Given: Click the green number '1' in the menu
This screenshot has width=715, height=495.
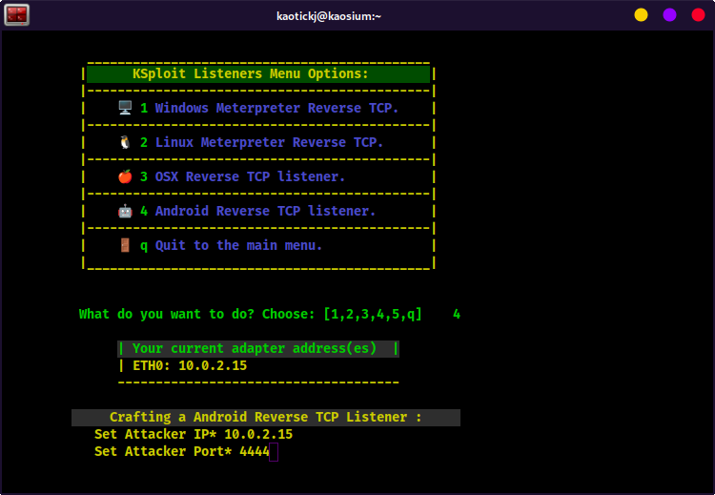Looking at the screenshot, I should (144, 108).
